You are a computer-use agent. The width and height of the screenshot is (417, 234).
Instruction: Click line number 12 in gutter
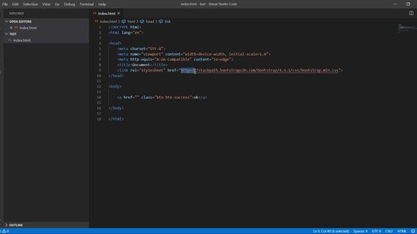click(98, 86)
